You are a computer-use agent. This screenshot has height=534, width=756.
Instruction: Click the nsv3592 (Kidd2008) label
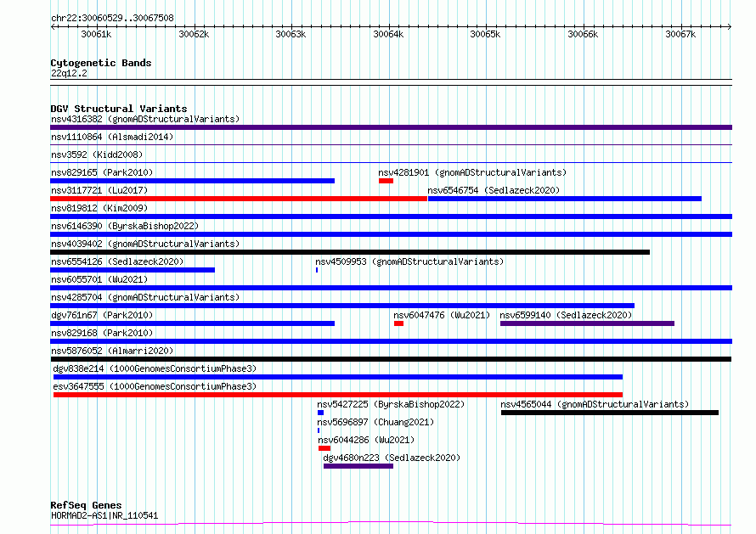tap(97, 155)
